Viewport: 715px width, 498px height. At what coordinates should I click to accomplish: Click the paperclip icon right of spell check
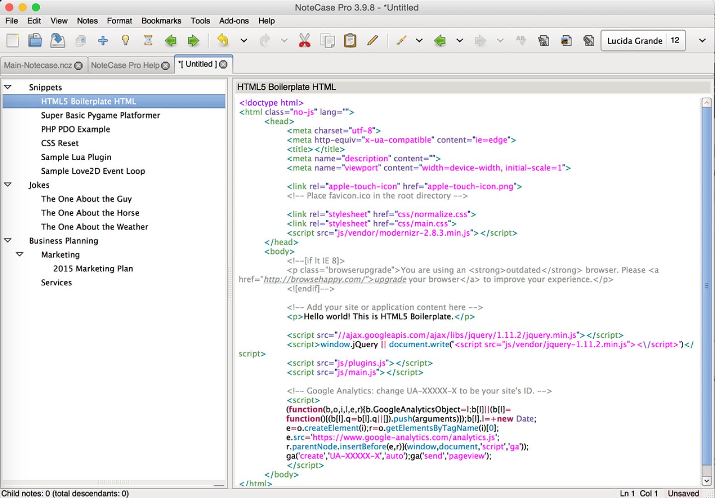tap(544, 41)
